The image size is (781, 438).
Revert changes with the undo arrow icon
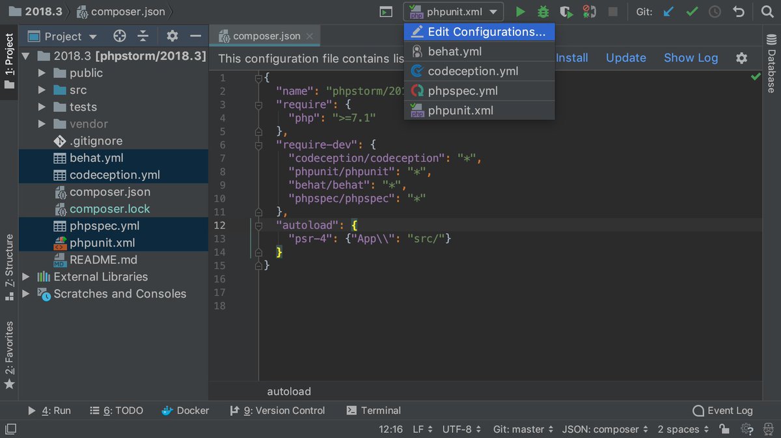point(738,12)
